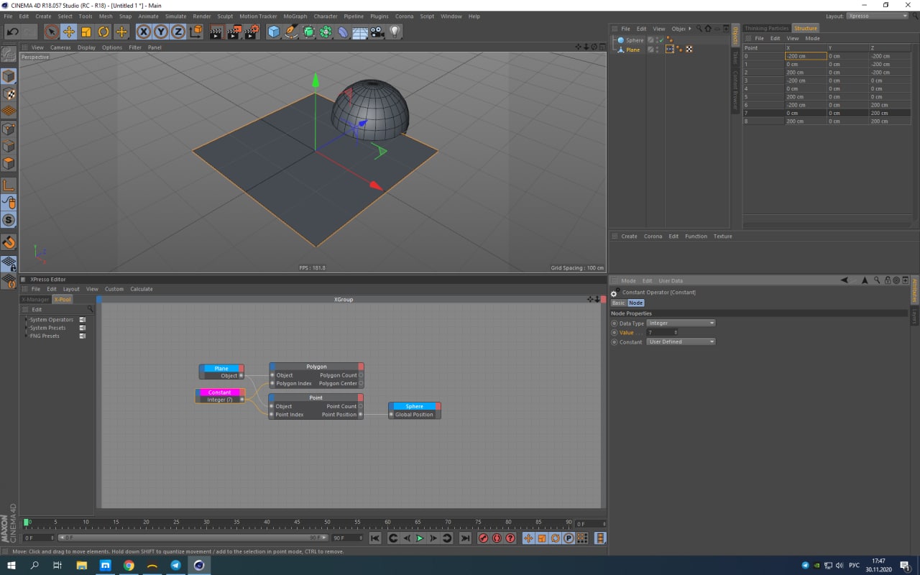
Task: Add a Camera object
Action: pyautogui.click(x=377, y=32)
